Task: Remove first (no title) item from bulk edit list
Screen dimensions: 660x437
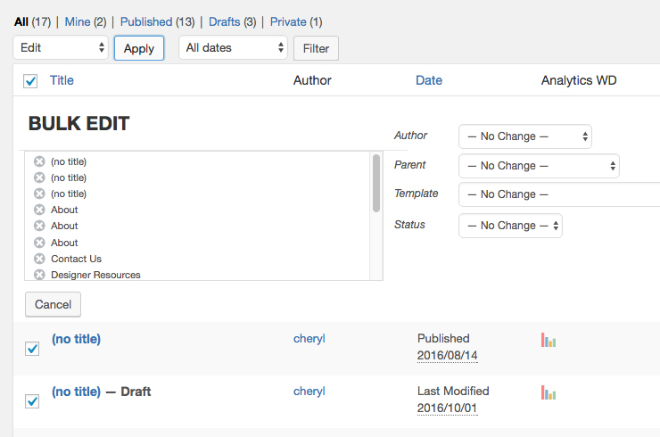Action: [x=39, y=161]
